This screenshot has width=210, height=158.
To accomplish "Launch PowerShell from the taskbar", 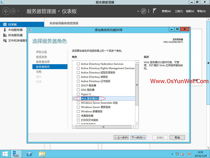I will [x=29, y=154].
